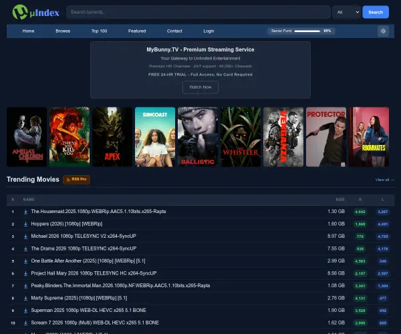
Task: Open Hoppers (2026) [1080p] [WEBRip] link
Action: pyautogui.click(x=67, y=224)
